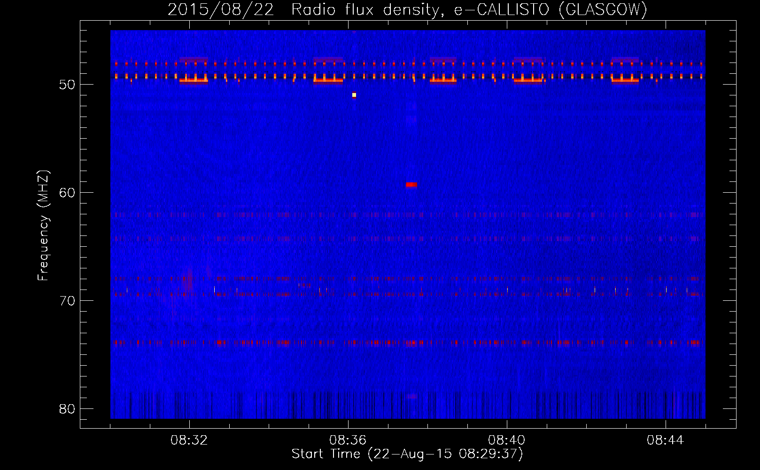Select the 70 MHz tick label
The image size is (760, 470).
67,301
